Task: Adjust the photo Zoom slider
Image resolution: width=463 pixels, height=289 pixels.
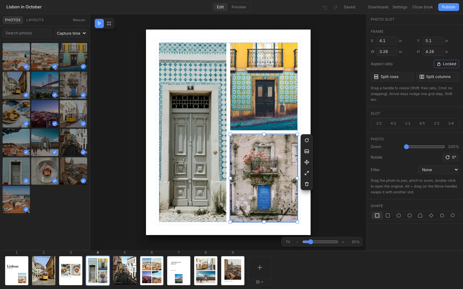Action: (424, 147)
